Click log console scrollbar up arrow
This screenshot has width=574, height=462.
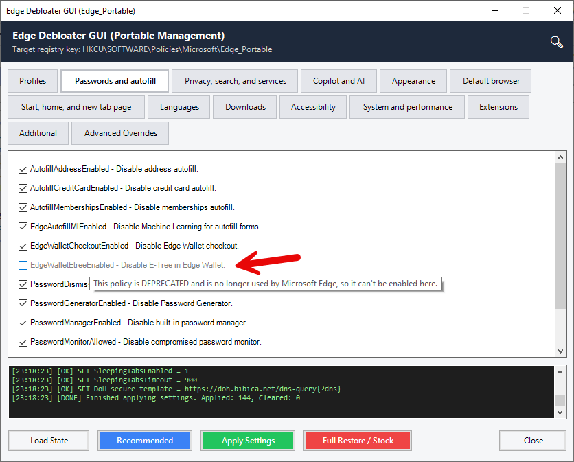tap(560, 372)
